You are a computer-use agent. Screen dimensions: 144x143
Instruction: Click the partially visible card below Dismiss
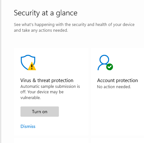pyautogui.click(x=51, y=140)
